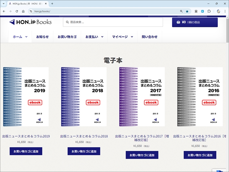Open the マイページ menu item
The width and height of the screenshot is (229, 172).
pyautogui.click(x=120, y=37)
